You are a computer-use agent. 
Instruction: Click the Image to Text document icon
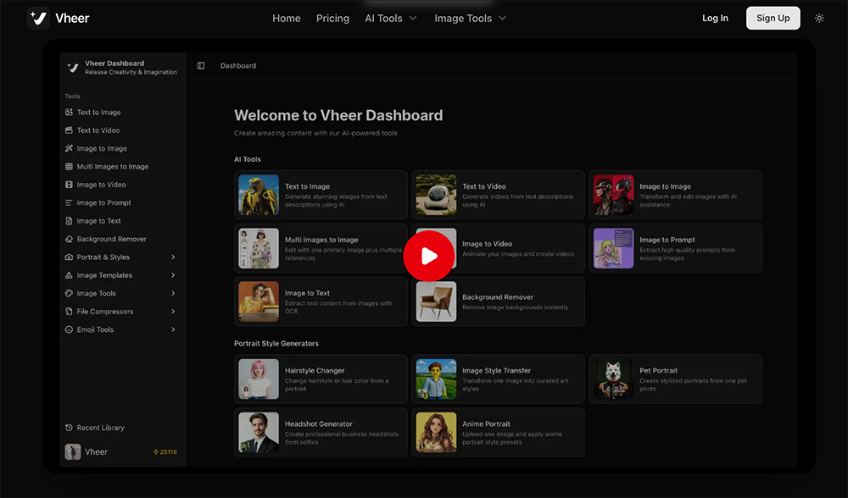coord(69,221)
